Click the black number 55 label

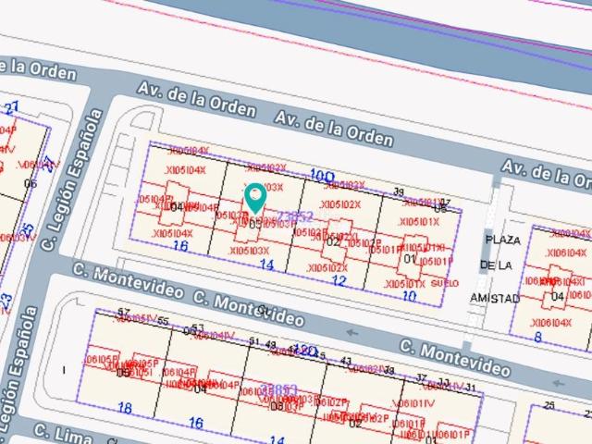[163, 321]
